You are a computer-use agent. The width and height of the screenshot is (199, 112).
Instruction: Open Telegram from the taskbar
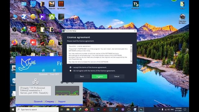click(x=74, y=110)
